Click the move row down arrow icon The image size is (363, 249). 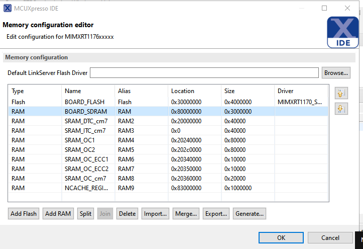tap(341, 109)
